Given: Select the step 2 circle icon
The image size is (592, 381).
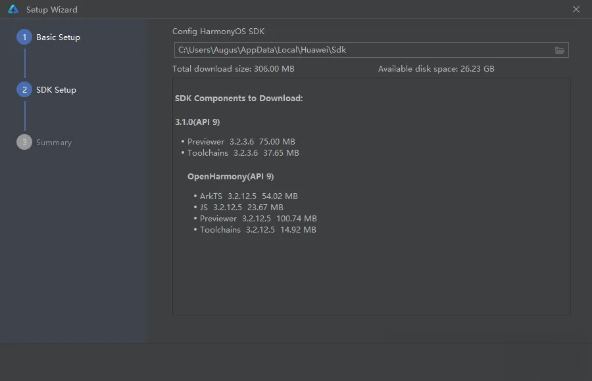Looking at the screenshot, I should point(24,89).
